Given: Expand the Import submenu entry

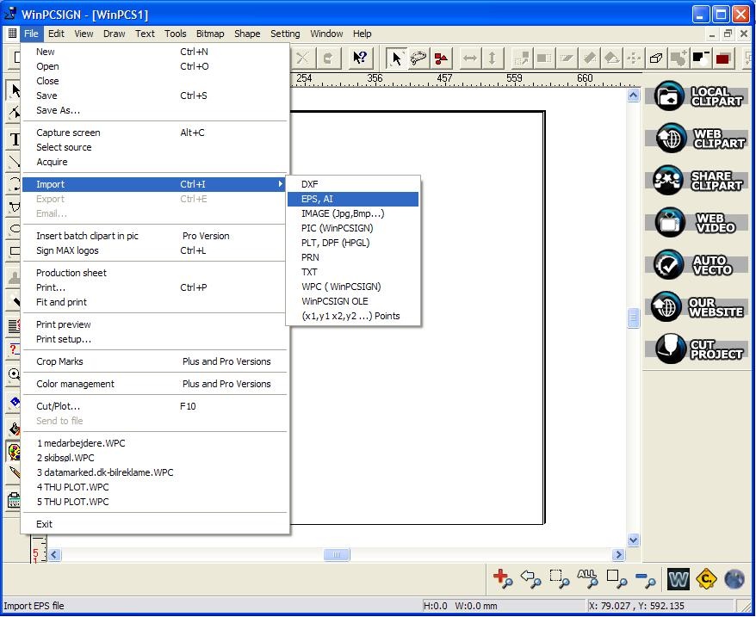Looking at the screenshot, I should pos(155,184).
